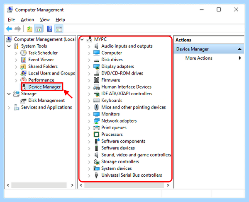
Task: Expand the System devices category
Action: tap(89, 169)
